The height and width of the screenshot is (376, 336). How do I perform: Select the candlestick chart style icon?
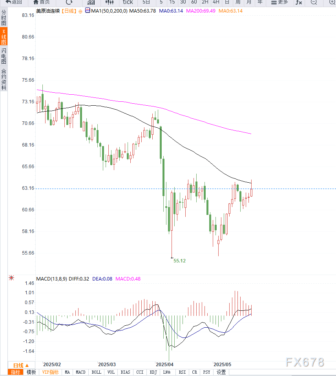[109, 2]
